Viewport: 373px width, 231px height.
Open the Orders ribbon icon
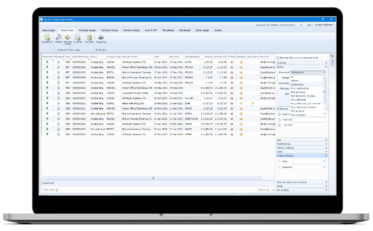coord(58,37)
